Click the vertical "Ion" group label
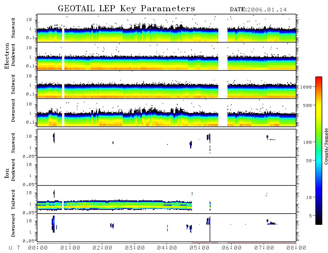The width and height of the screenshot is (328, 253). tap(7, 173)
